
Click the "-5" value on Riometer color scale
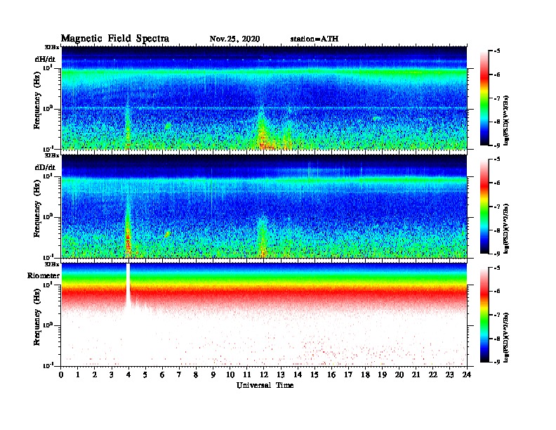tap(496, 268)
